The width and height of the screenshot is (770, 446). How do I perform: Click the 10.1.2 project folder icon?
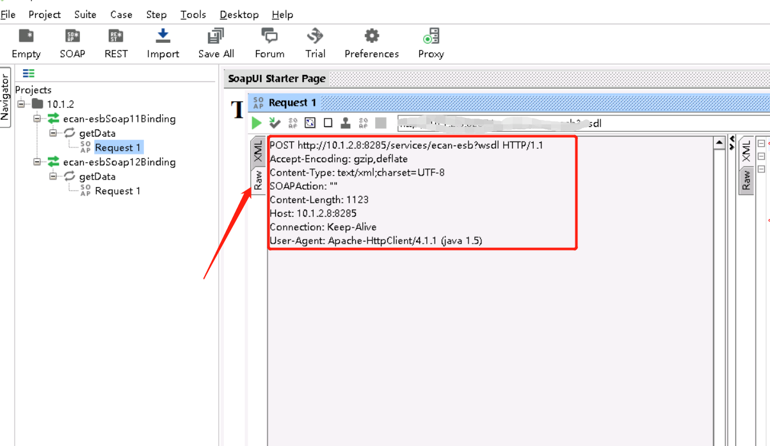(x=38, y=104)
